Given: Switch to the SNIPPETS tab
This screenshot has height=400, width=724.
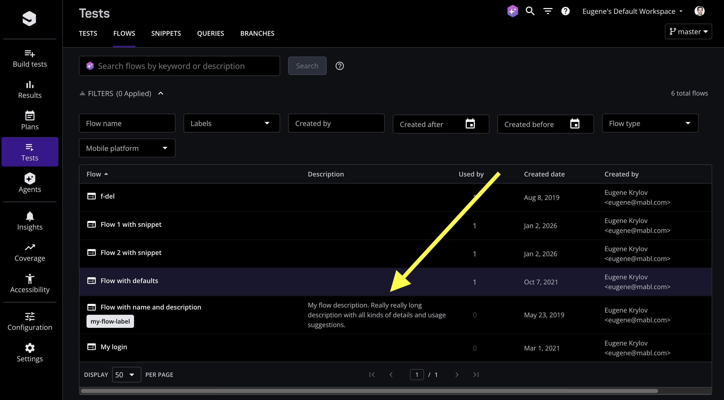Looking at the screenshot, I should pyautogui.click(x=166, y=33).
